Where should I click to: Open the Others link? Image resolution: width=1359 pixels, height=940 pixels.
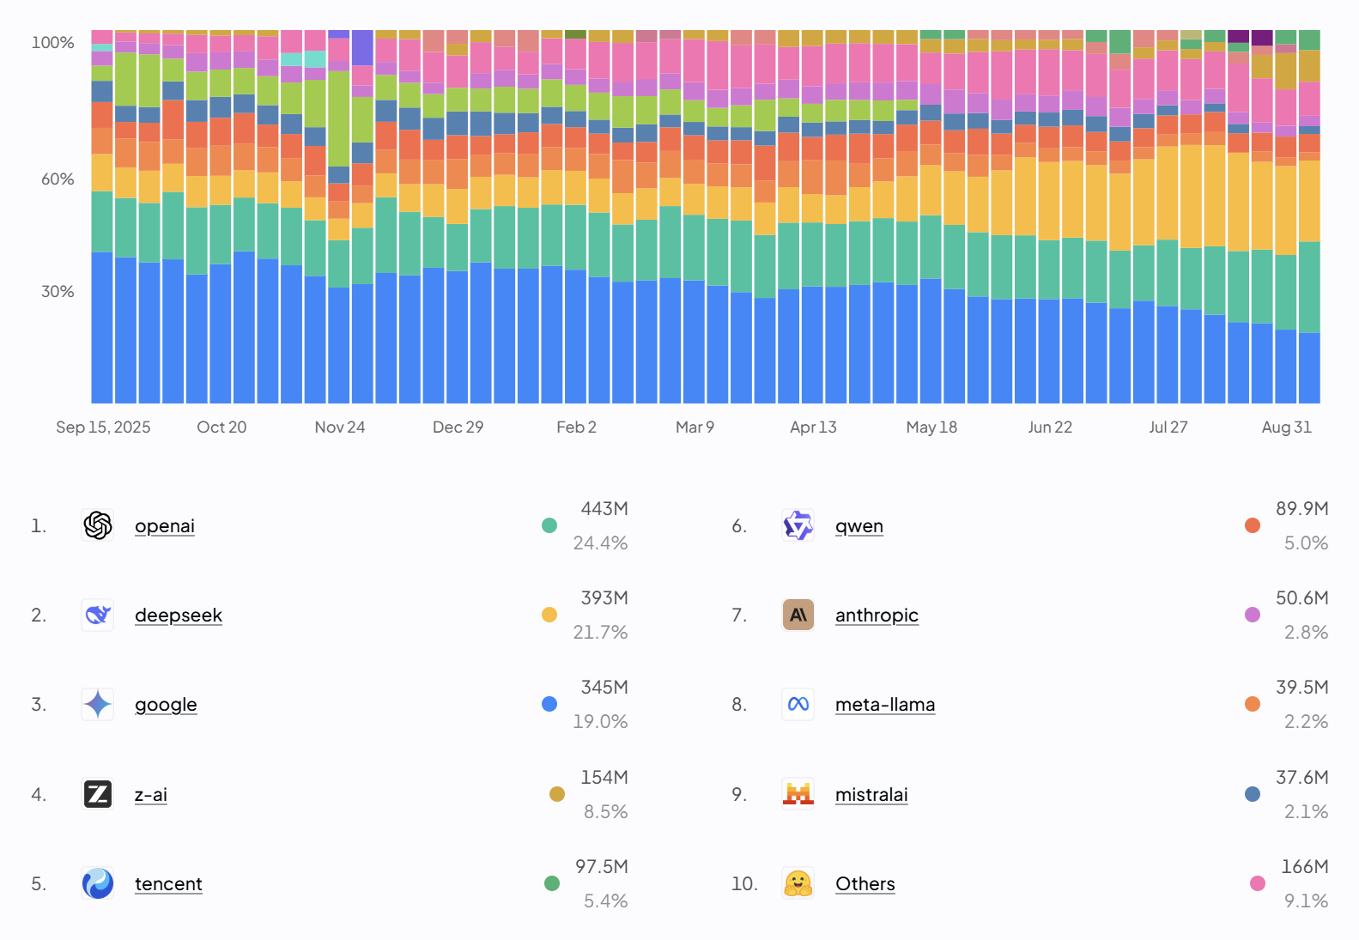(x=865, y=883)
